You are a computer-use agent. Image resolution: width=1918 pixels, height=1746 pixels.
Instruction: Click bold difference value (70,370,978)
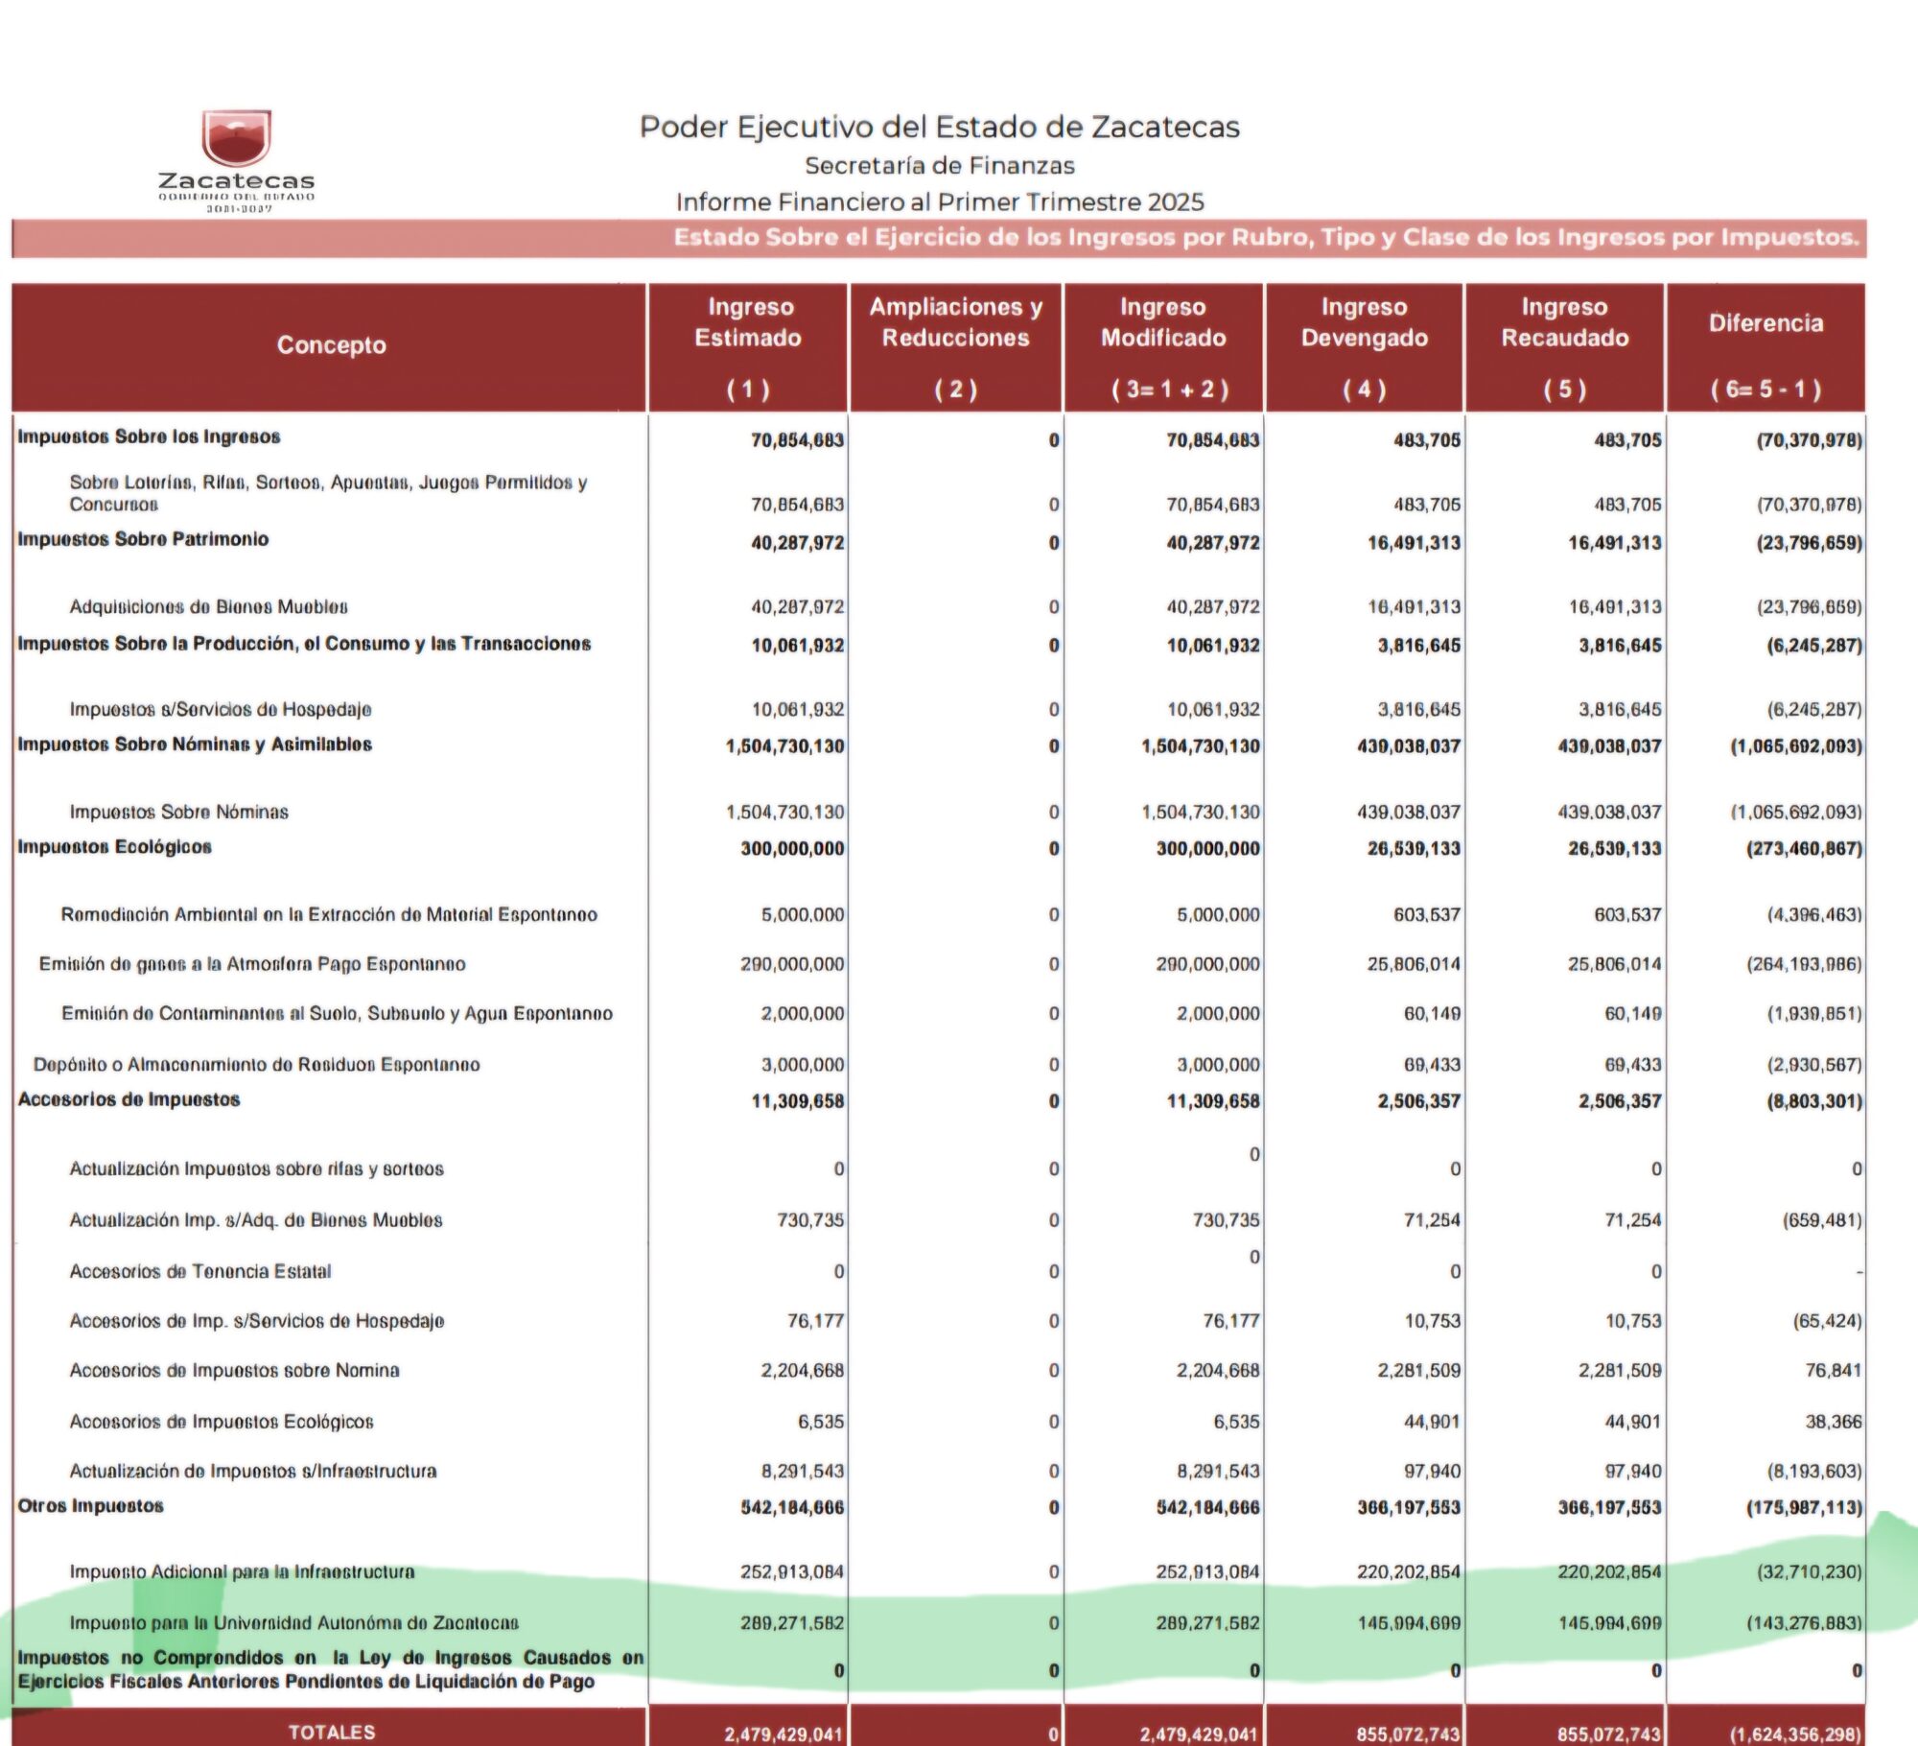click(1810, 440)
